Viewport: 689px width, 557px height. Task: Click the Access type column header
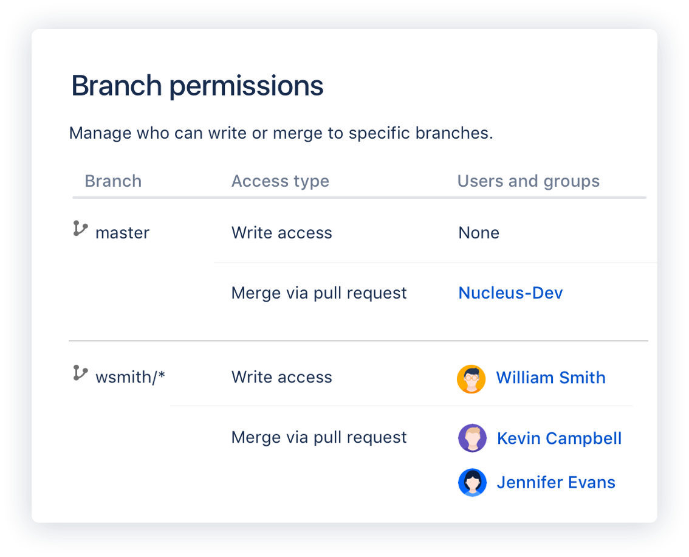(x=280, y=181)
